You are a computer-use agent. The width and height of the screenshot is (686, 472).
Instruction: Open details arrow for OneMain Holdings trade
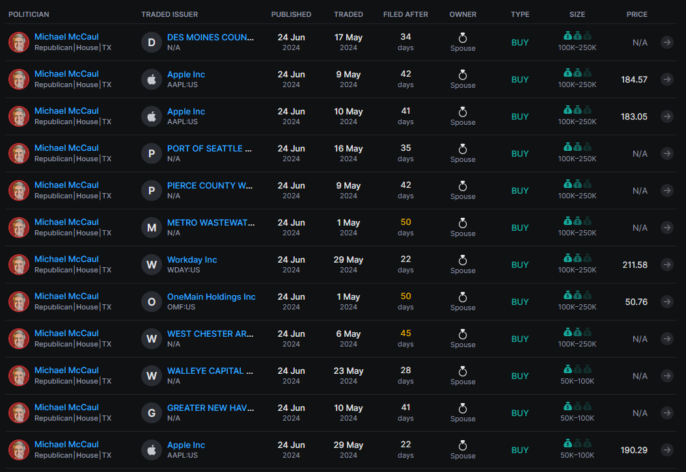(x=666, y=302)
